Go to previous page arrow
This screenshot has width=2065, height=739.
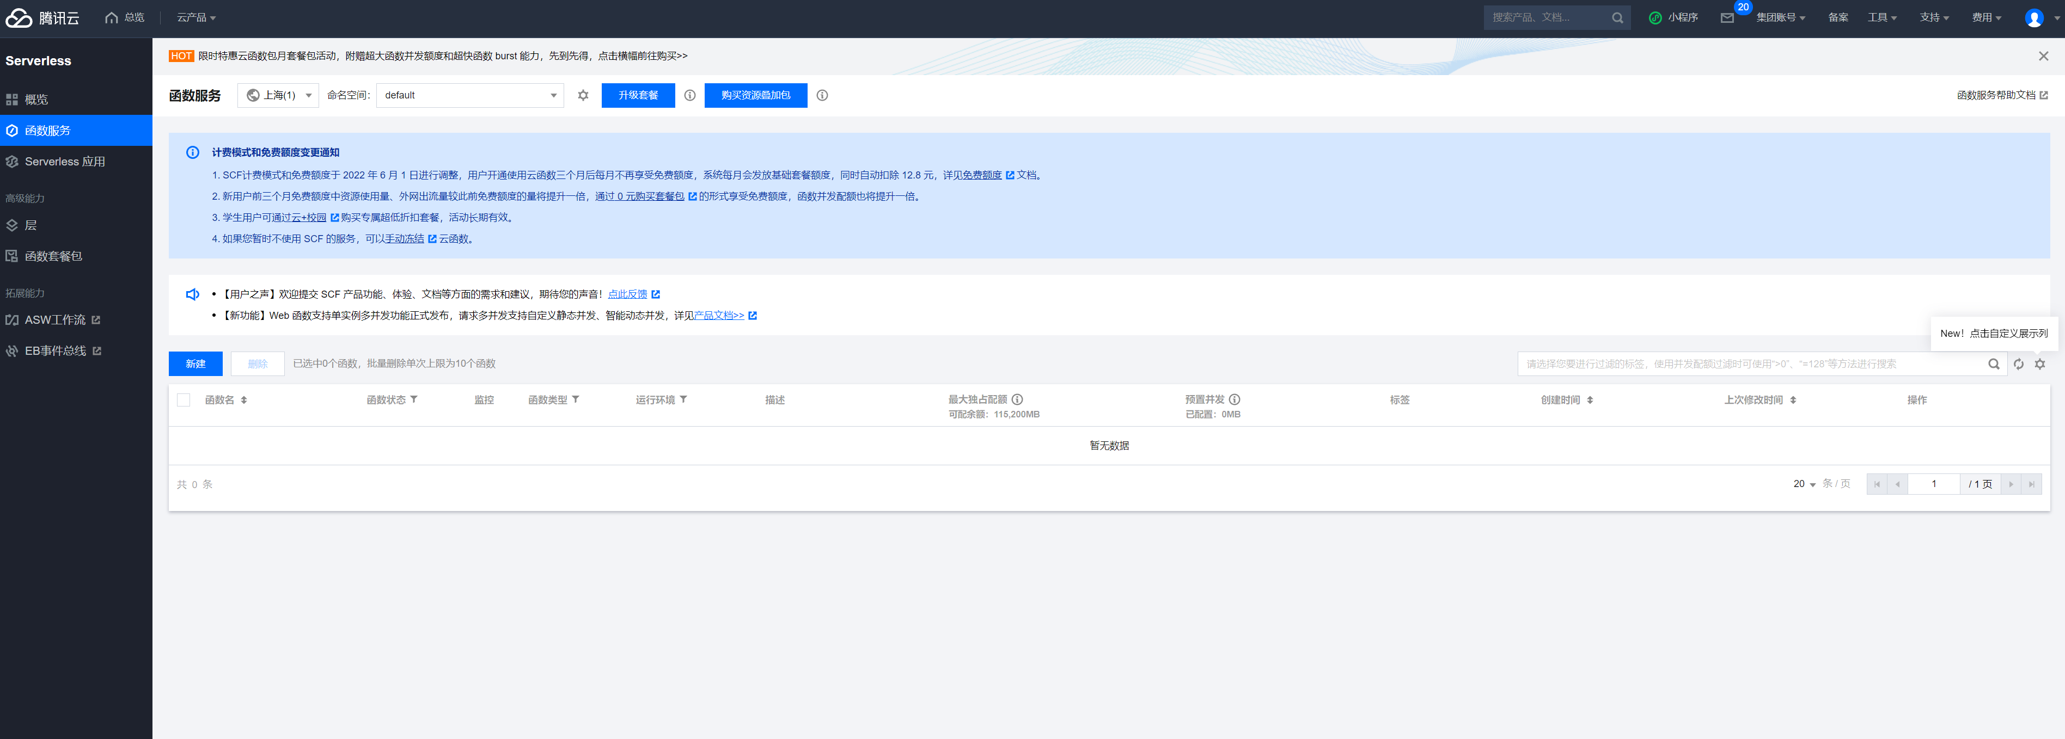click(1897, 484)
